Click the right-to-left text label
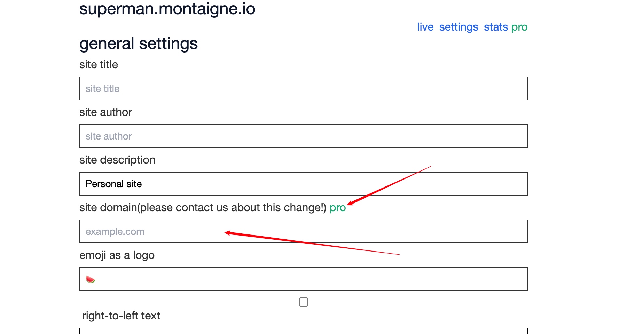 [121, 316]
